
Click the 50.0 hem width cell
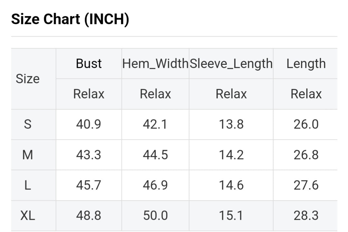[155, 216]
